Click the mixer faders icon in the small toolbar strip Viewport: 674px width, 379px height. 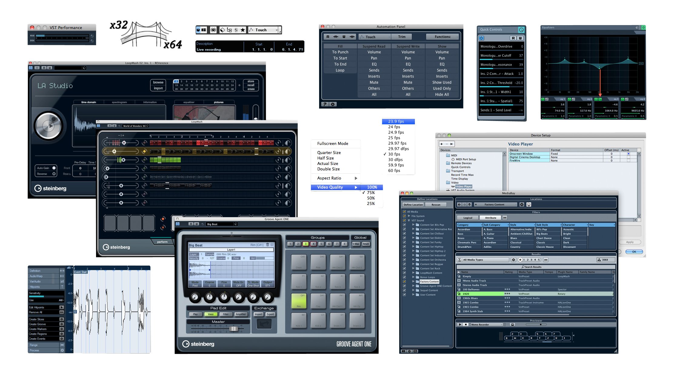[236, 30]
